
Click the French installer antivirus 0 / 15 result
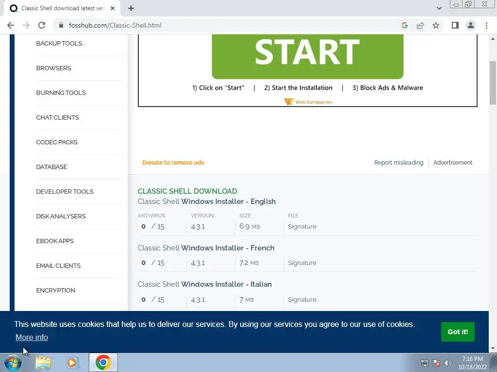click(153, 263)
